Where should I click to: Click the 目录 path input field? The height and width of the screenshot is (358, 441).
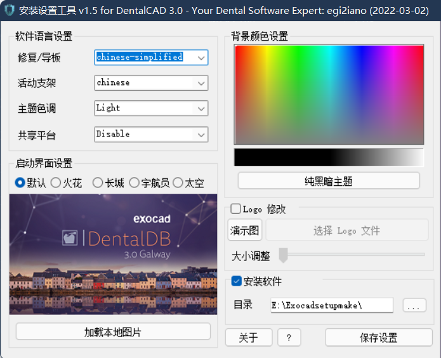coord(332,305)
